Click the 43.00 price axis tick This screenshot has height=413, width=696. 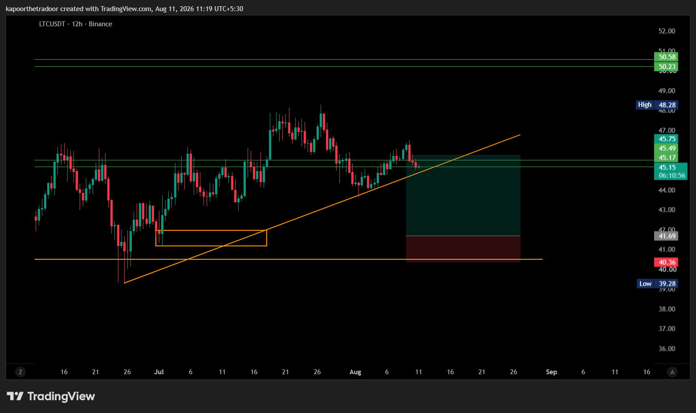coord(667,210)
